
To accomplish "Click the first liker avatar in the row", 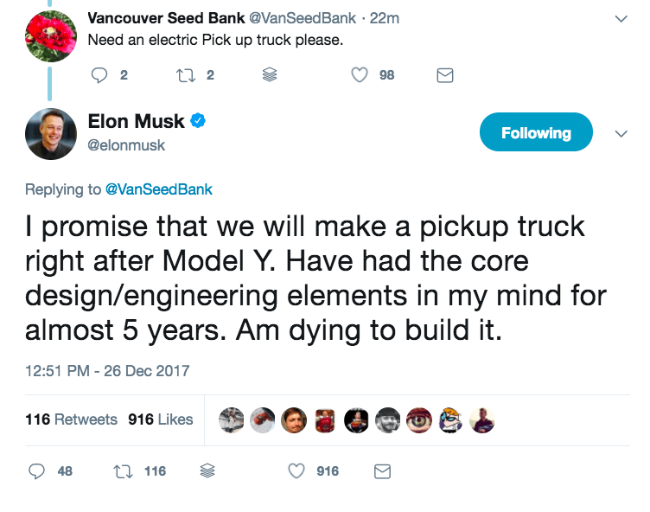I will [x=232, y=419].
